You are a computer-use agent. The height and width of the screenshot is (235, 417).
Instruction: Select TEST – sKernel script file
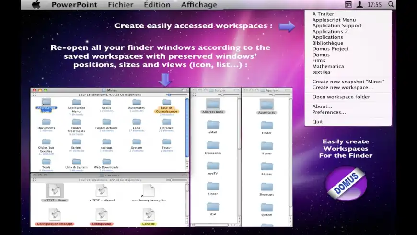tap(102, 193)
